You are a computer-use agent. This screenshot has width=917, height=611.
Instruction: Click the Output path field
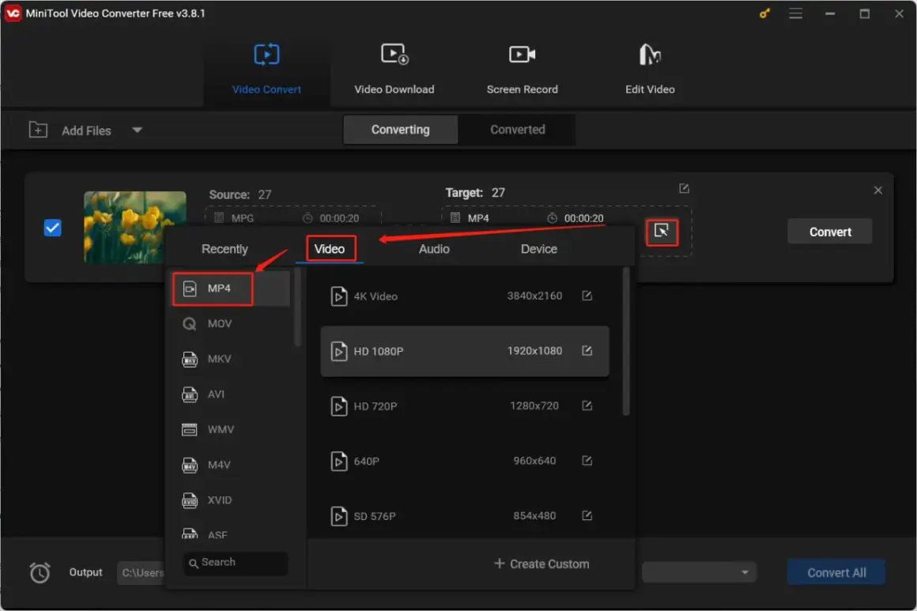141,572
